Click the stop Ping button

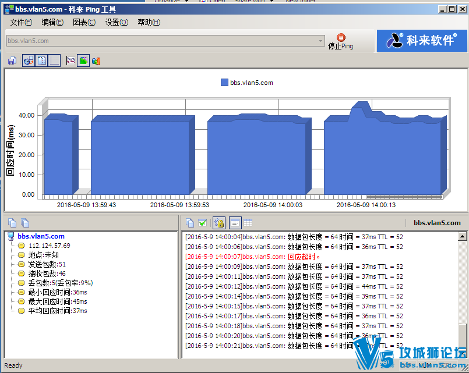[x=341, y=41]
